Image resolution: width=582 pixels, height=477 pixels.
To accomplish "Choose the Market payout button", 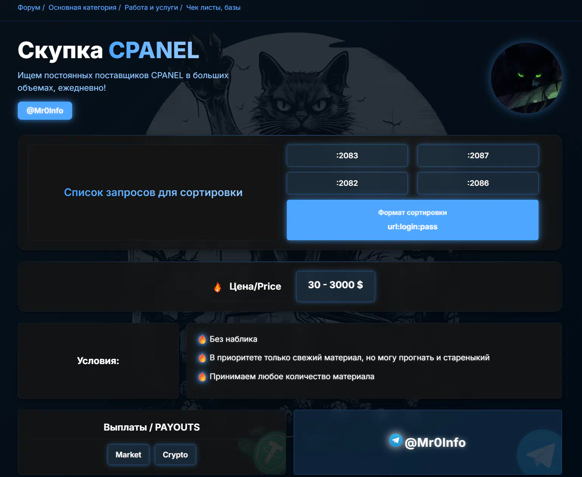I will 128,455.
